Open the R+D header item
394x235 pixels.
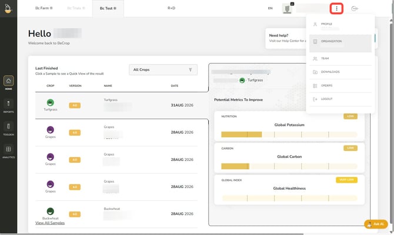coord(171,8)
